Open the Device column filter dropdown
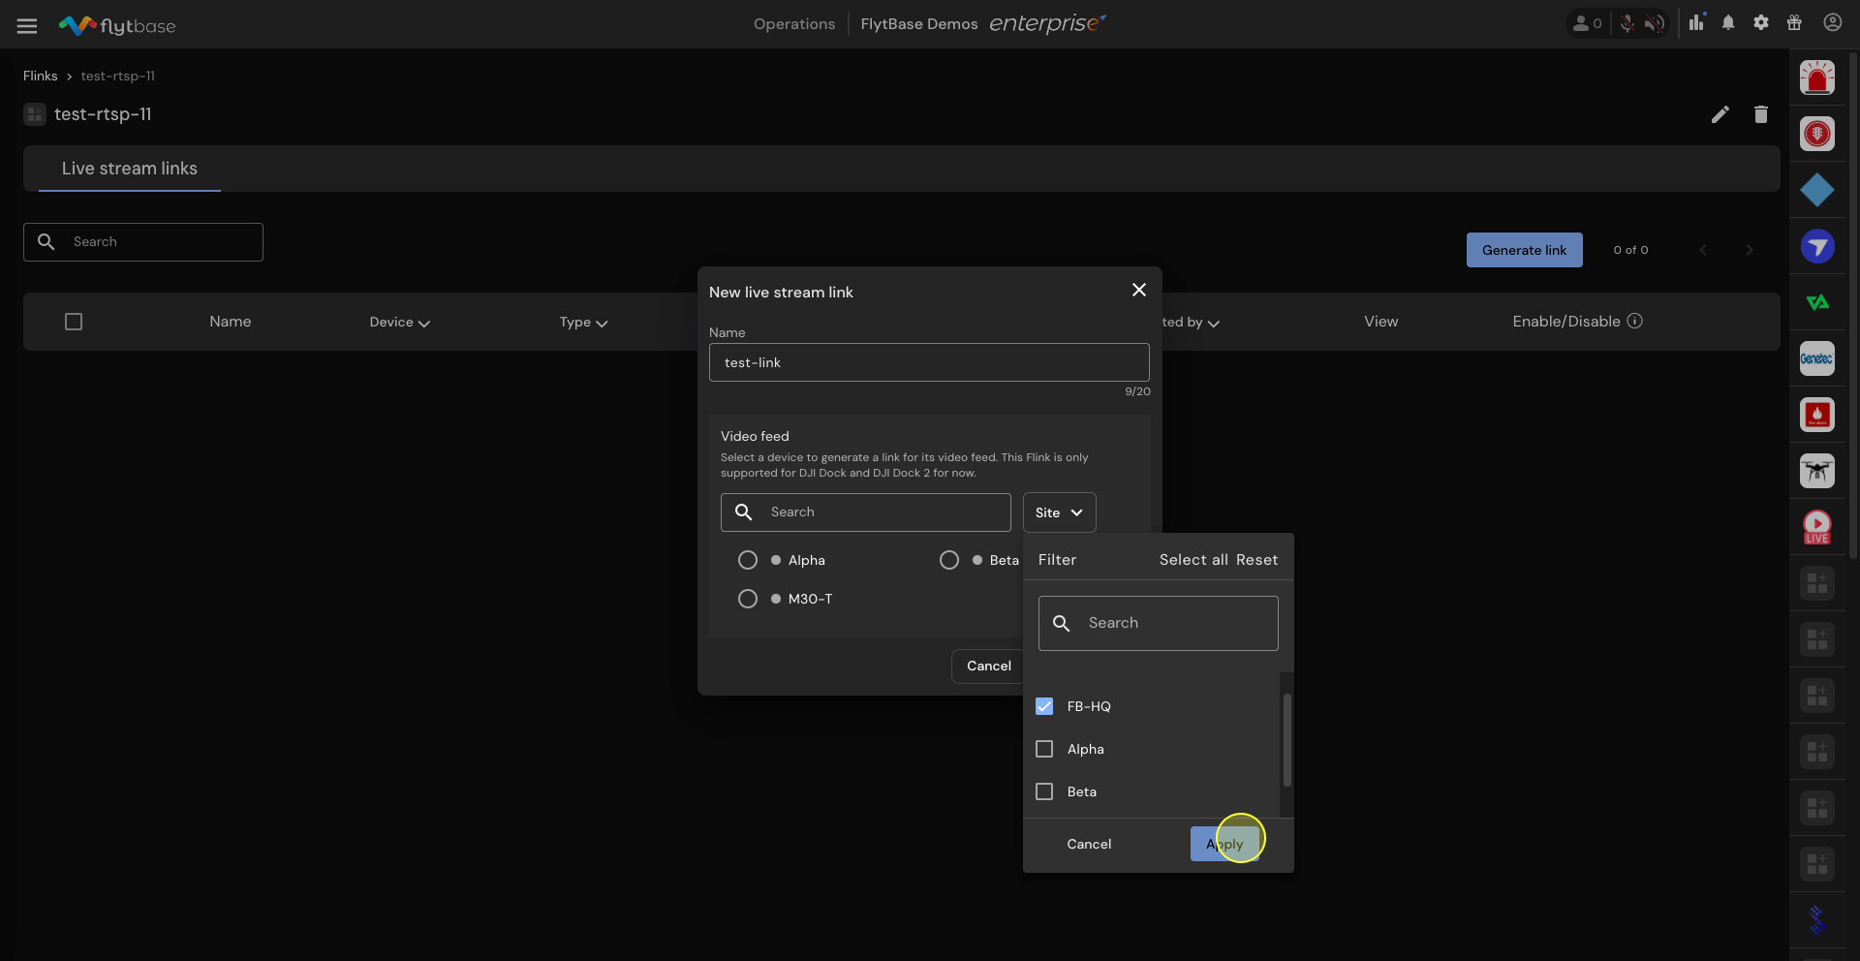 tap(399, 323)
